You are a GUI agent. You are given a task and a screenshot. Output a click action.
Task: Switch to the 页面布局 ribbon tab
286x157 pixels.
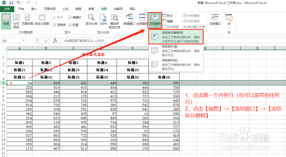pos(49,9)
